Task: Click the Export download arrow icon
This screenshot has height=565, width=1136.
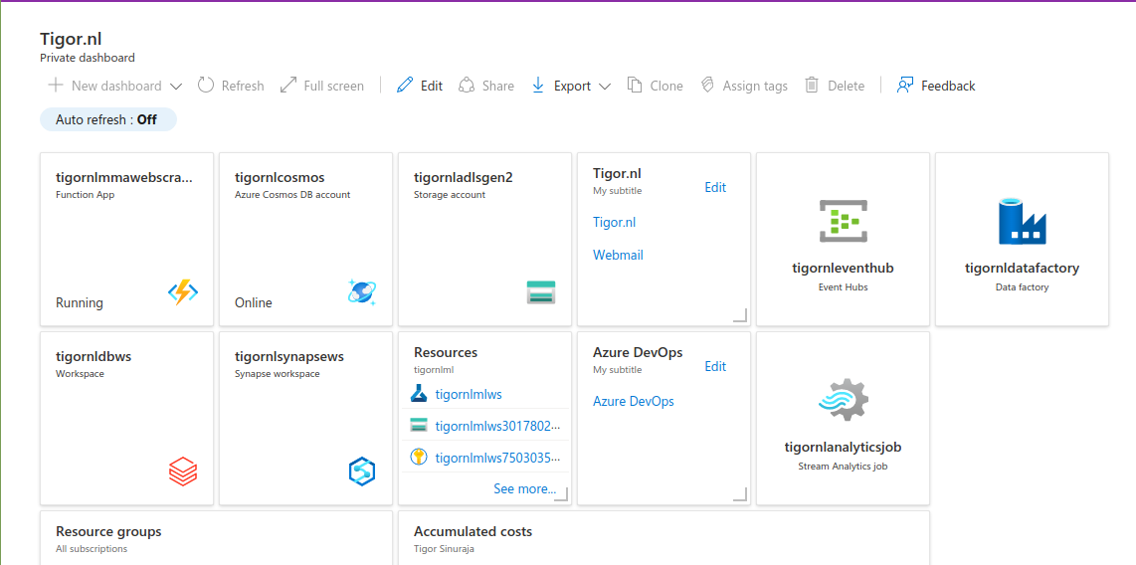Action: point(537,86)
